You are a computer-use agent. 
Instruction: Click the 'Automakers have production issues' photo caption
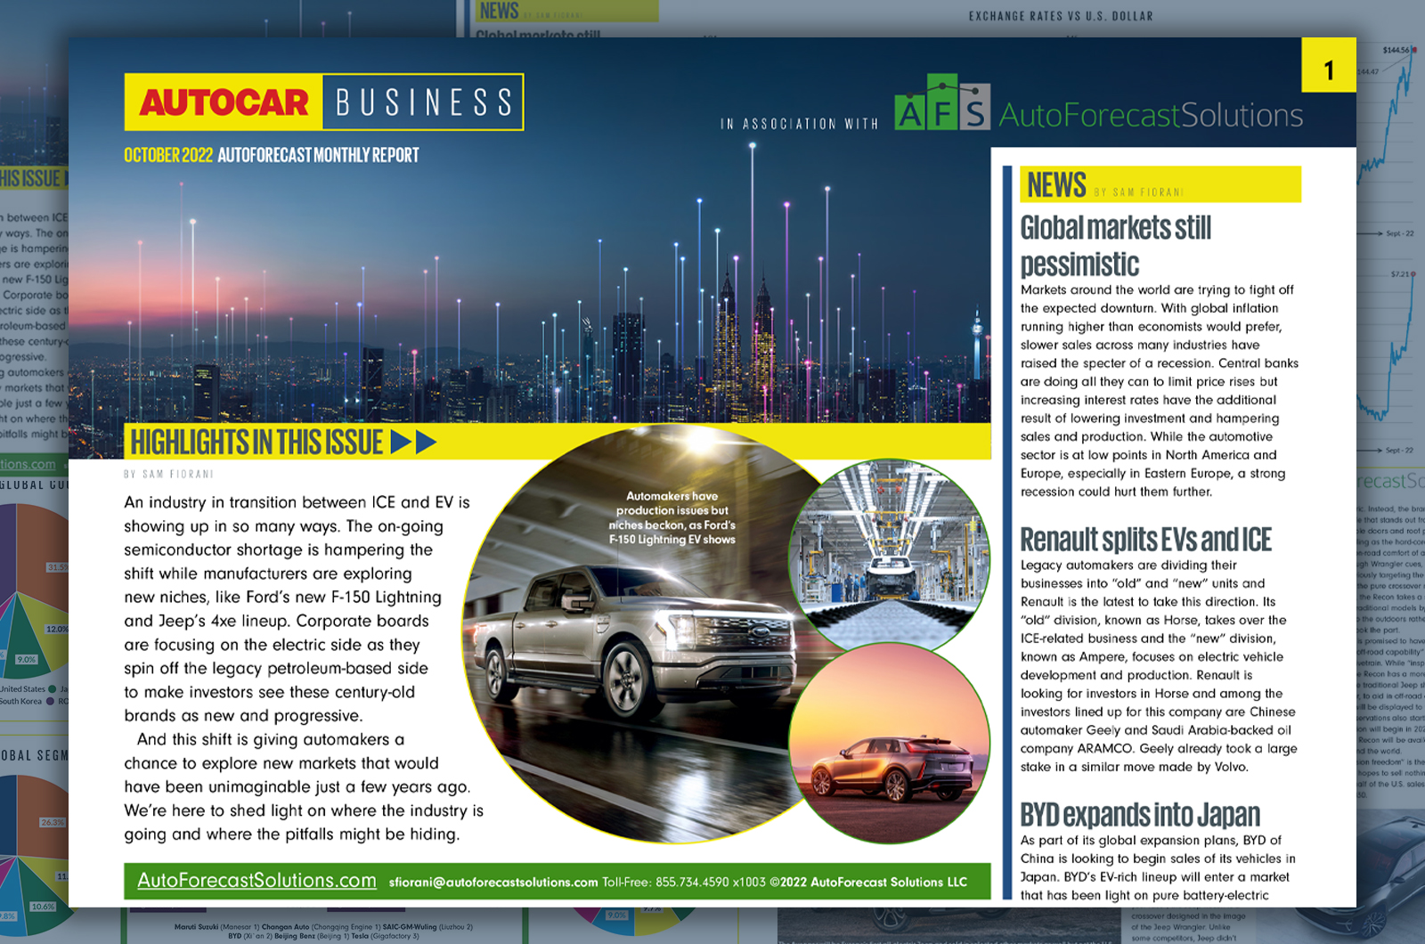tap(672, 517)
